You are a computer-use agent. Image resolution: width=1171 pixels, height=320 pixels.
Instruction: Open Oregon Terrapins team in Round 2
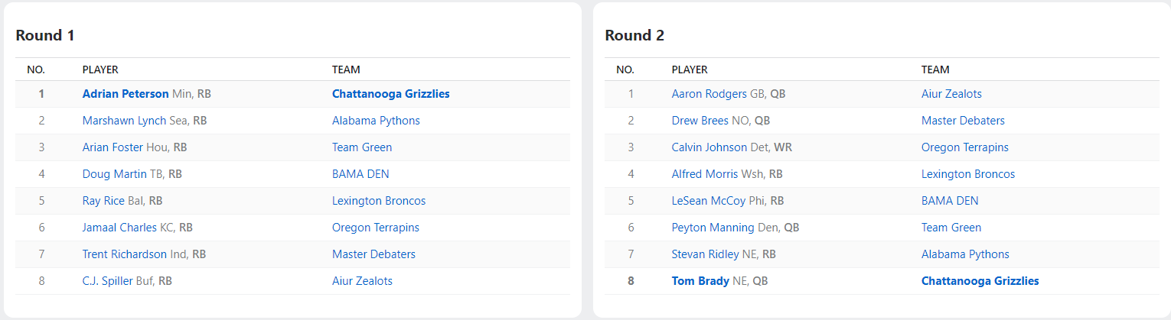coord(964,147)
